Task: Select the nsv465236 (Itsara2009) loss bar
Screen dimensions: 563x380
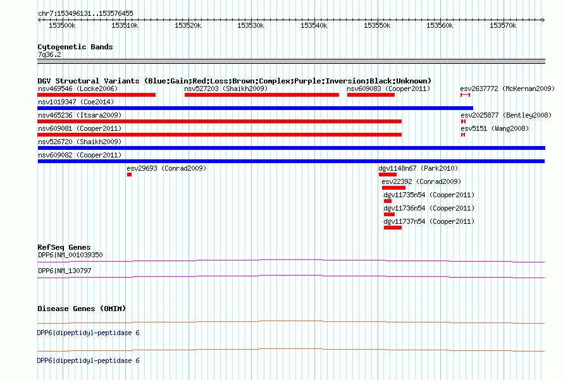Action: coord(220,121)
